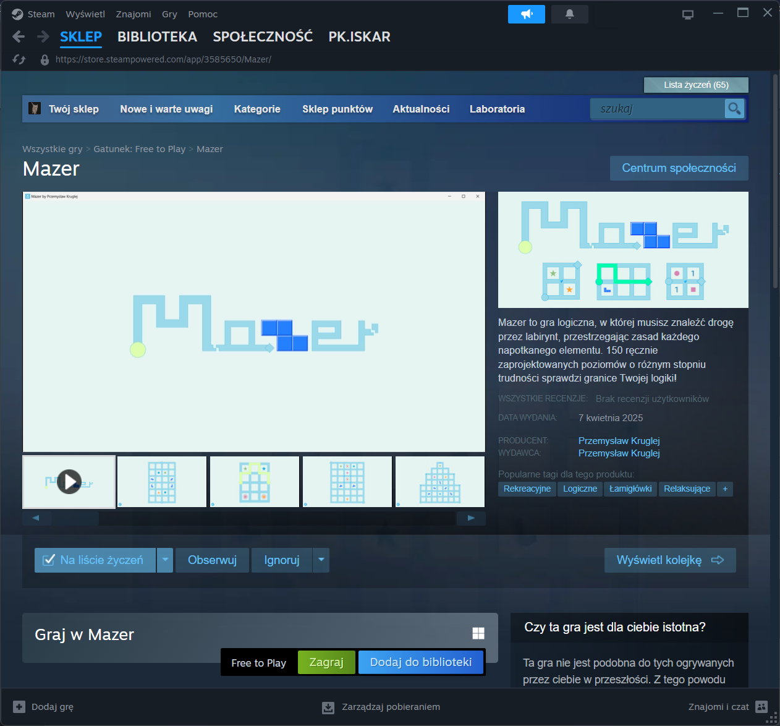The height and width of the screenshot is (726, 780).
Task: Click the Łamigłówki tag
Action: point(630,489)
